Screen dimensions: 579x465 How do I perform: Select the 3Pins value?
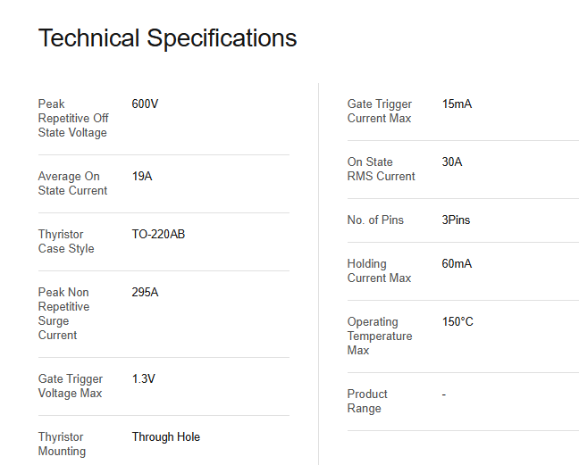point(456,220)
